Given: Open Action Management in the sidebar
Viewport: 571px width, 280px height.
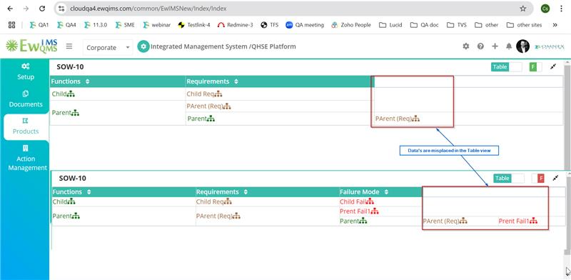Looking at the screenshot, I should (x=27, y=159).
